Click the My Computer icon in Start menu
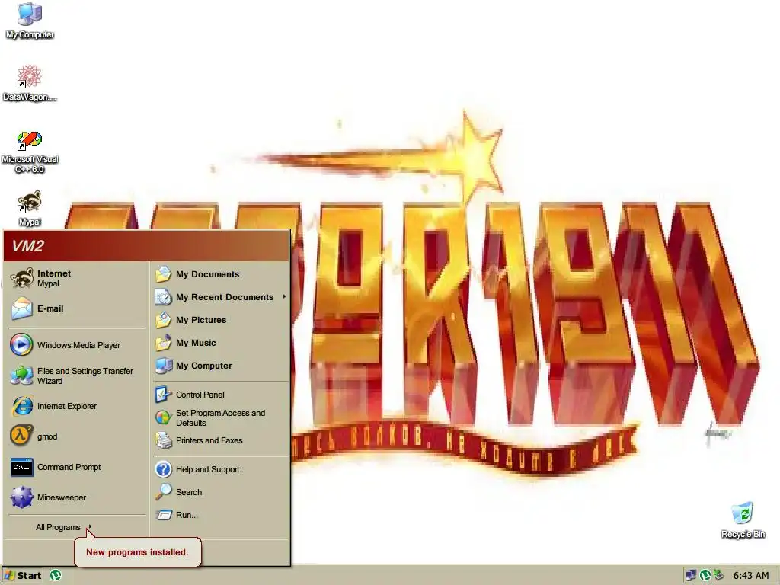The image size is (780, 585). pyautogui.click(x=163, y=366)
